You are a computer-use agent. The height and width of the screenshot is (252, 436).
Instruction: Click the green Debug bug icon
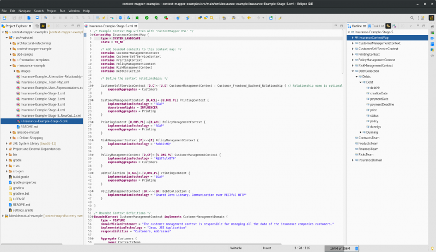pos(137,18)
